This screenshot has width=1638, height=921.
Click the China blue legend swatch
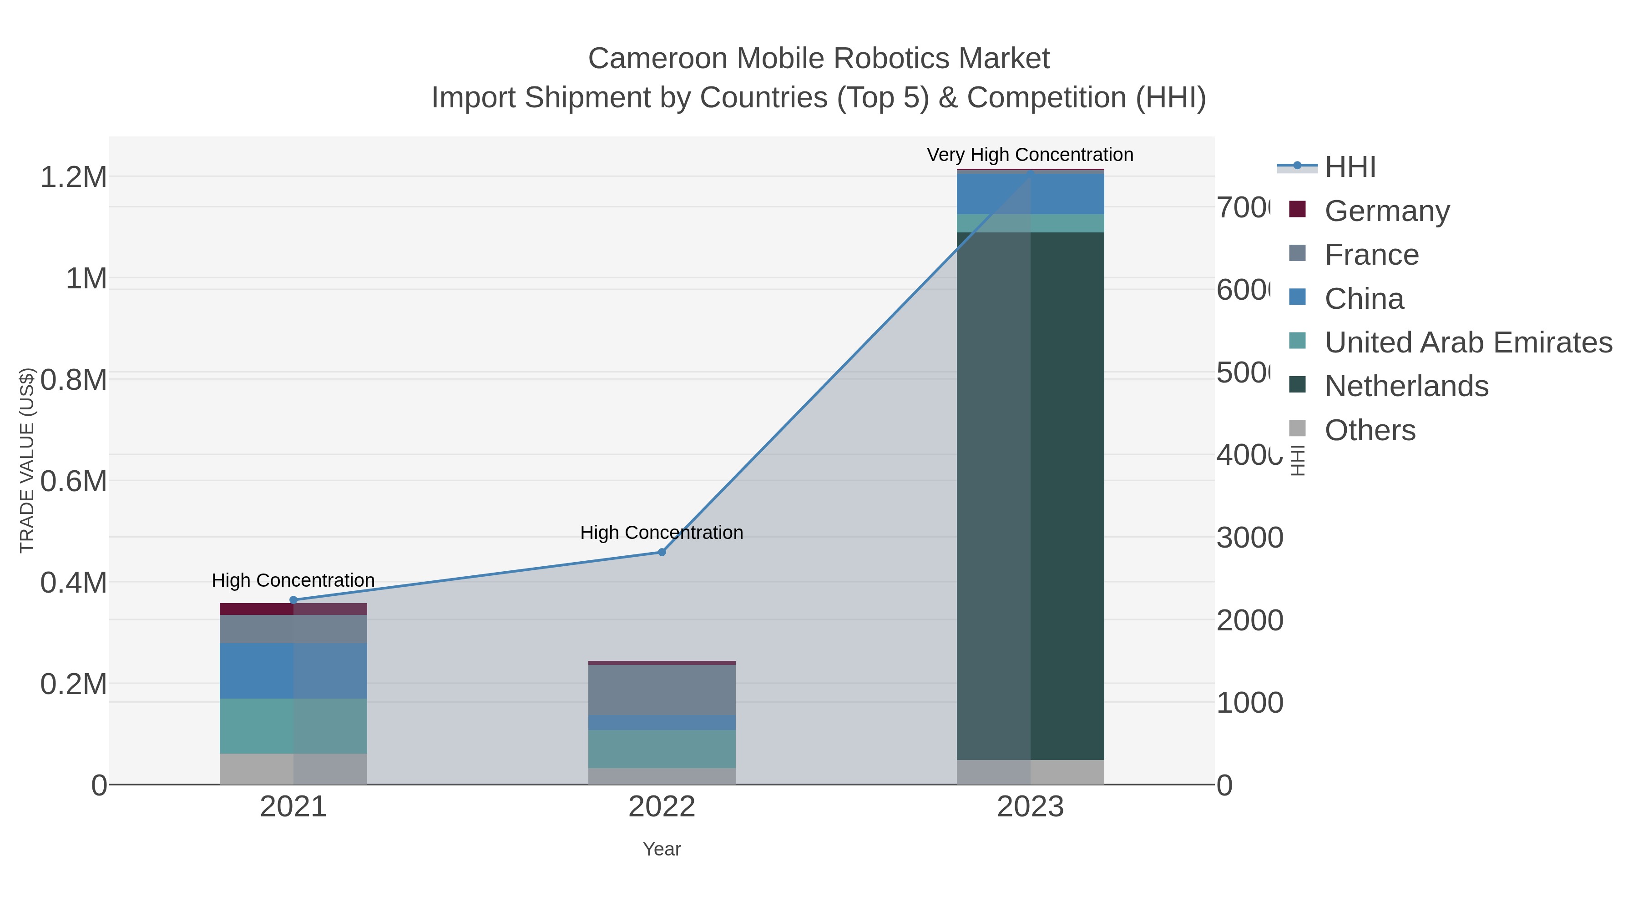[x=1297, y=297]
